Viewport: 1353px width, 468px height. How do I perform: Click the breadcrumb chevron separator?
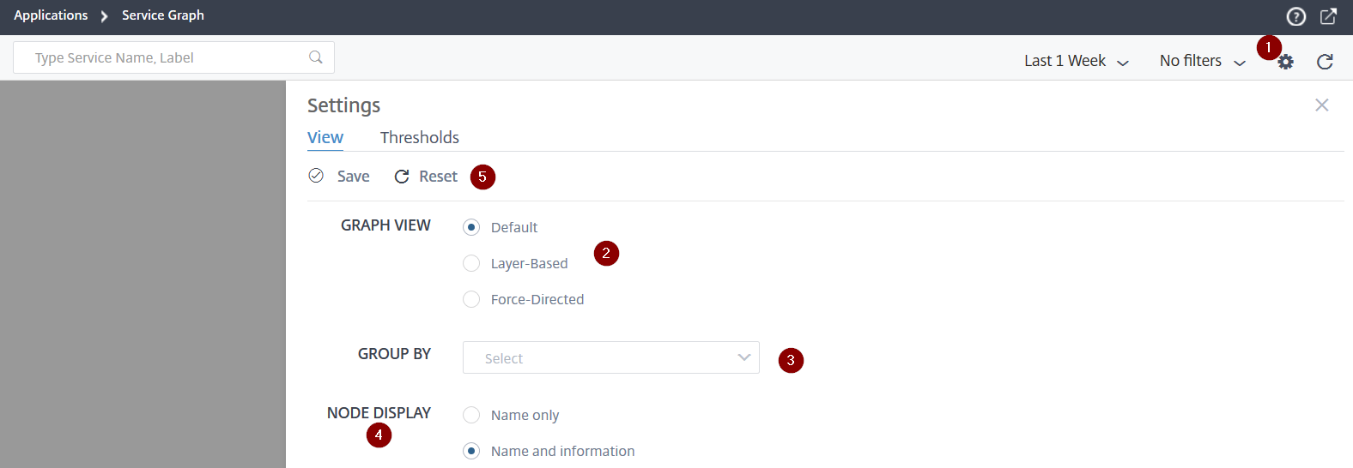(x=104, y=16)
